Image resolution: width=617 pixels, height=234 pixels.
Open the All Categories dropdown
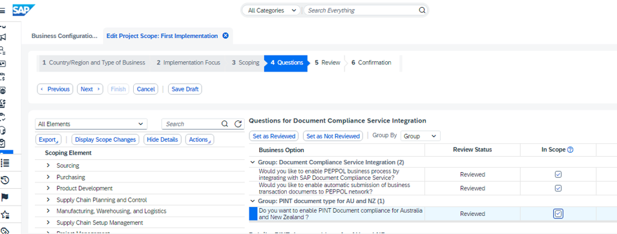click(271, 10)
